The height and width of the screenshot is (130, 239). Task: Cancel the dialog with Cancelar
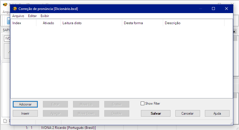[x=188, y=114]
